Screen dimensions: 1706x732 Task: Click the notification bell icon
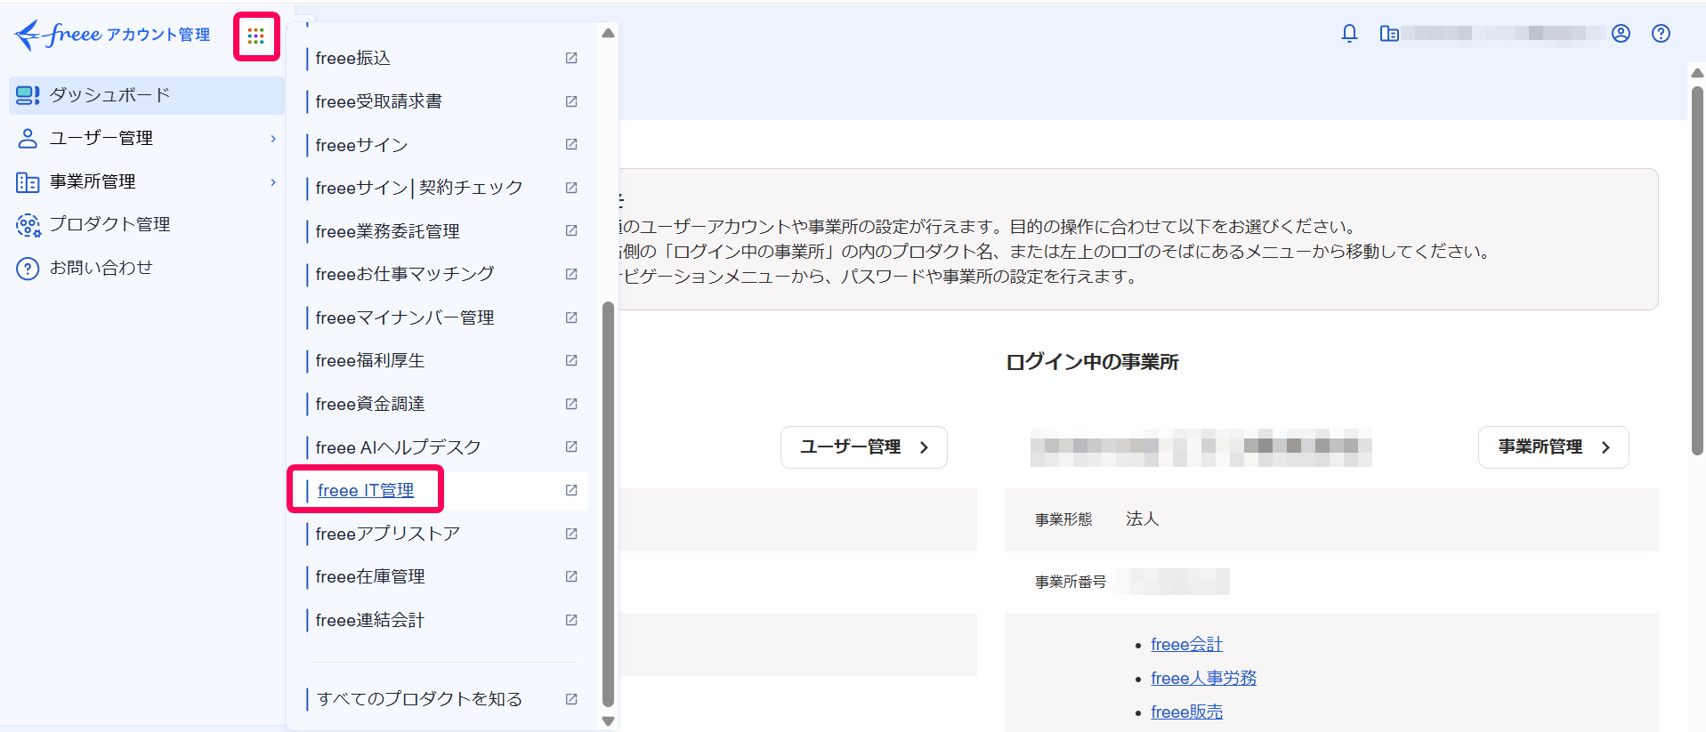(x=1349, y=34)
